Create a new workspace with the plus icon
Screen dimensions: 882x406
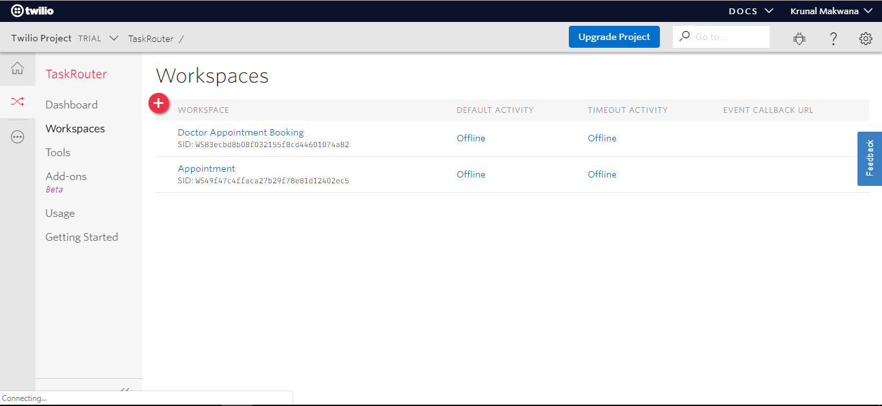[x=159, y=103]
